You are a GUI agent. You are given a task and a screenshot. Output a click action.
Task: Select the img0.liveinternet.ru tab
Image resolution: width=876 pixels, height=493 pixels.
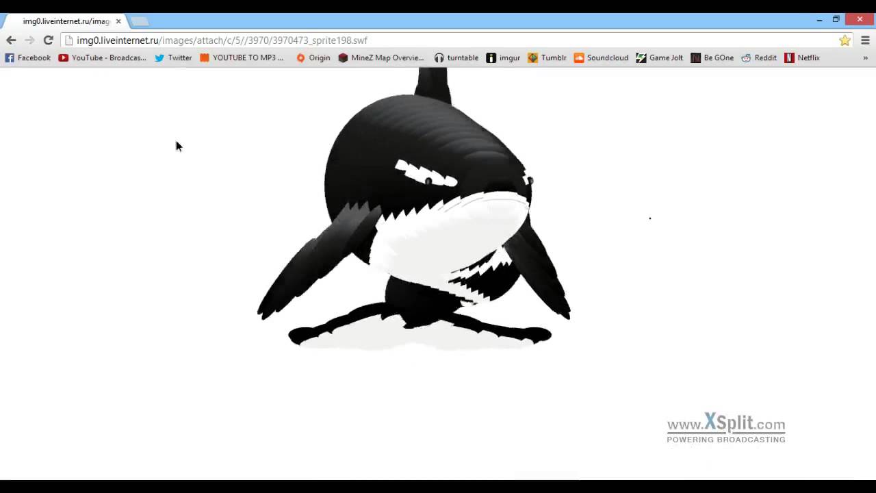coord(65,21)
